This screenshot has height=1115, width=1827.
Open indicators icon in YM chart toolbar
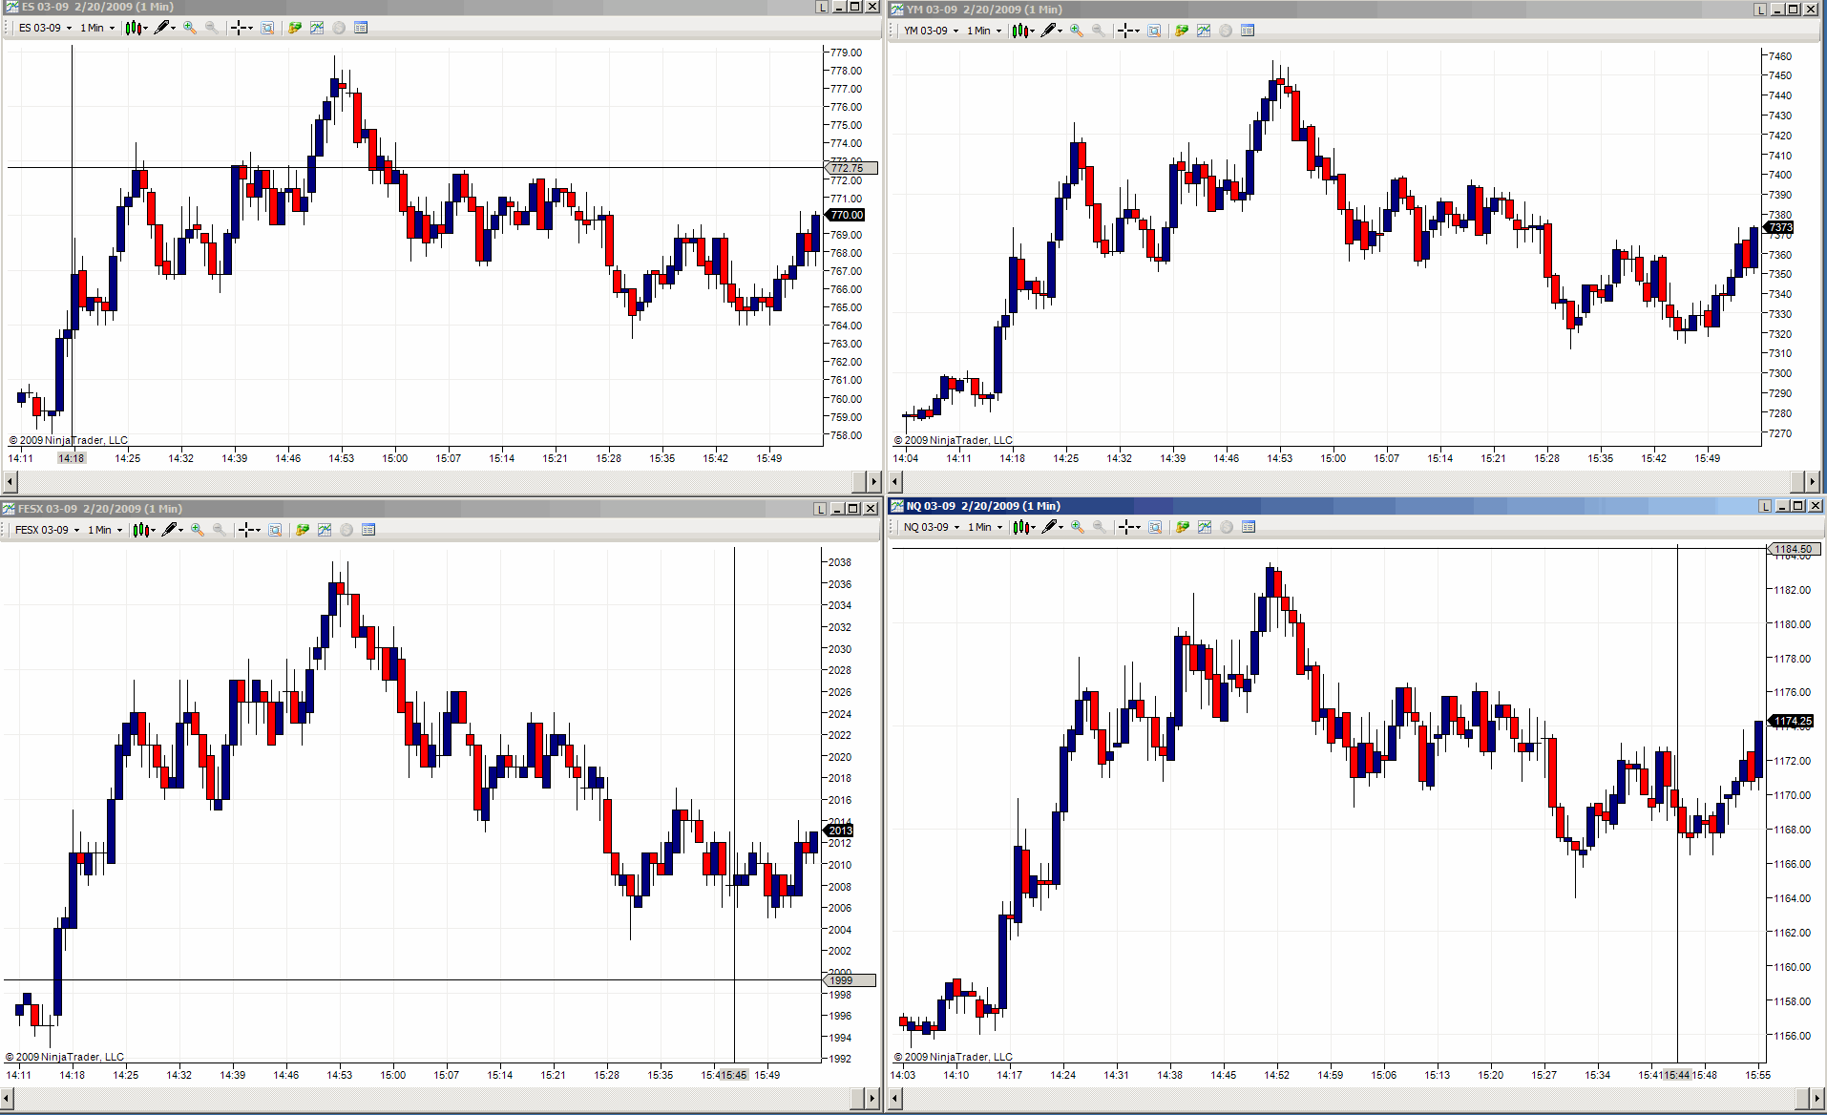point(1204,31)
